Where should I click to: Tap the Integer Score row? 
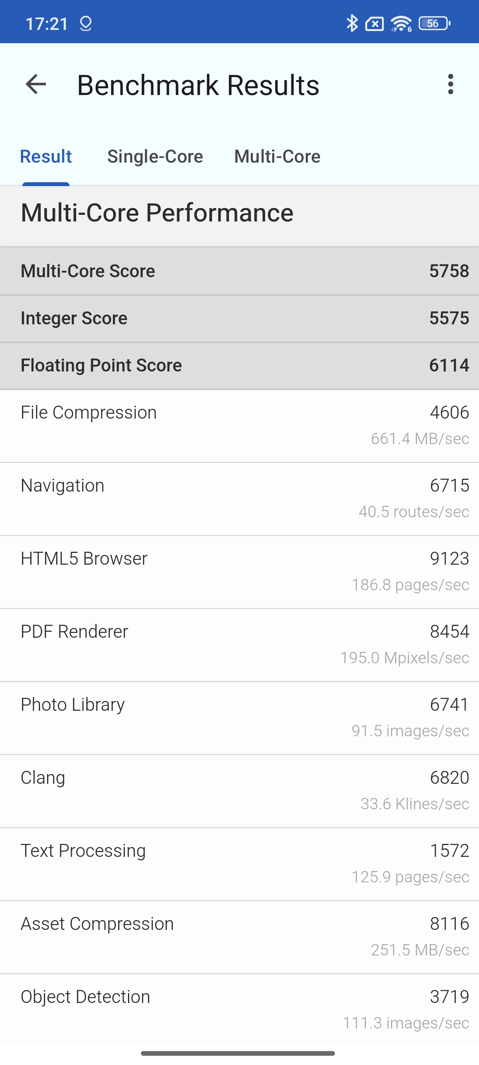240,318
